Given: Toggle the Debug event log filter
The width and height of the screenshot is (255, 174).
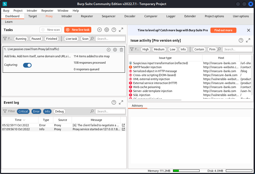Looking at the screenshot, I should (59, 111).
